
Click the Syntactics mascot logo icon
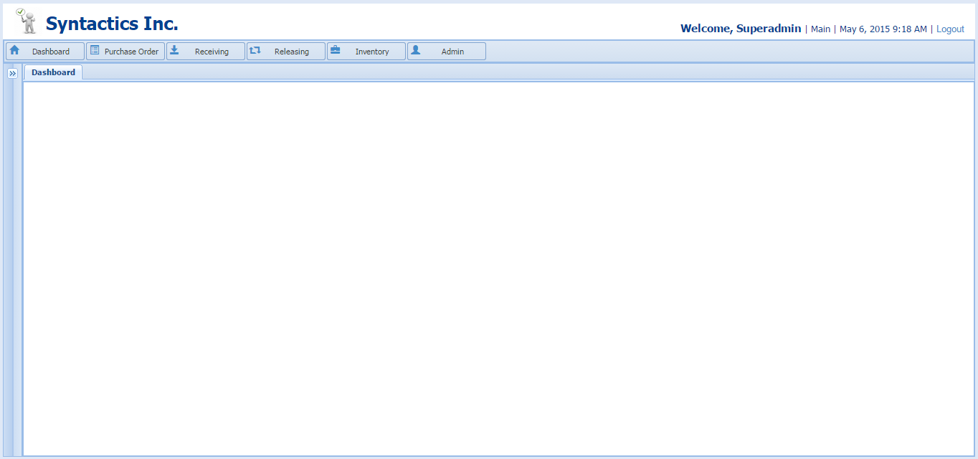[27, 21]
